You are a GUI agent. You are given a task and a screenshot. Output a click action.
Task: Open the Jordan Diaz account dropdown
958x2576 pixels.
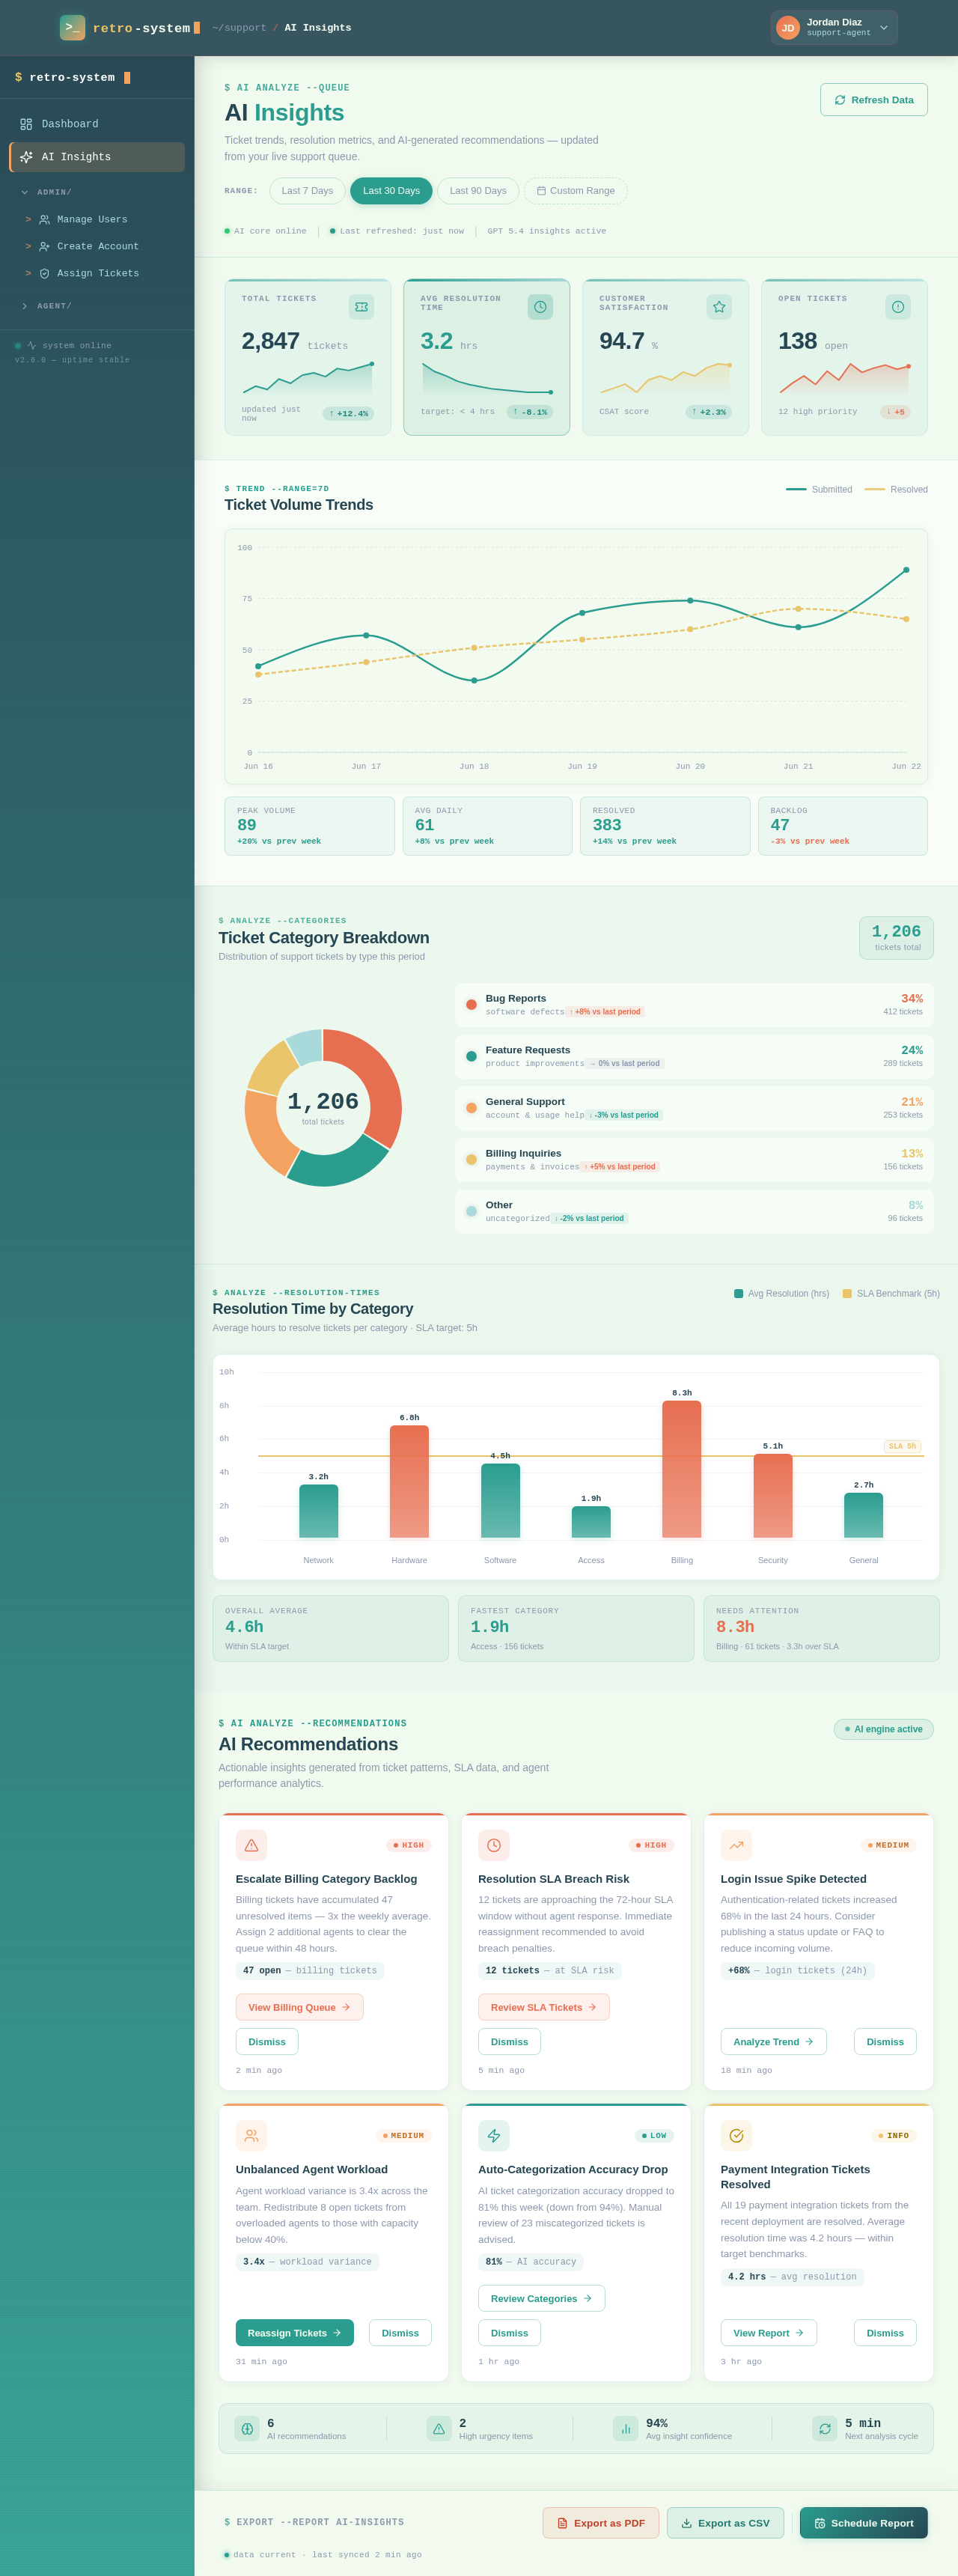(x=834, y=28)
